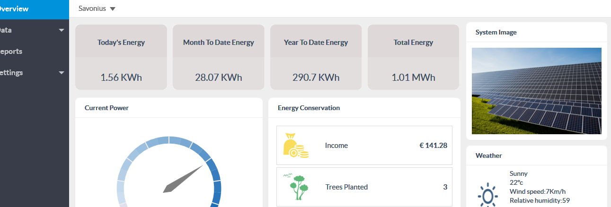Click the Sunny weather condition text
This screenshot has width=611, height=207.
pos(519,173)
